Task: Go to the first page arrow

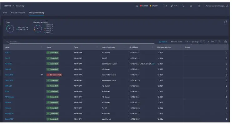Action: [201, 42]
